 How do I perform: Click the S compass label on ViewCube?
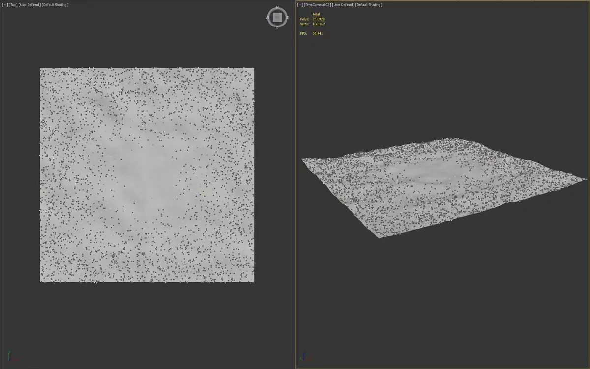[277, 27]
